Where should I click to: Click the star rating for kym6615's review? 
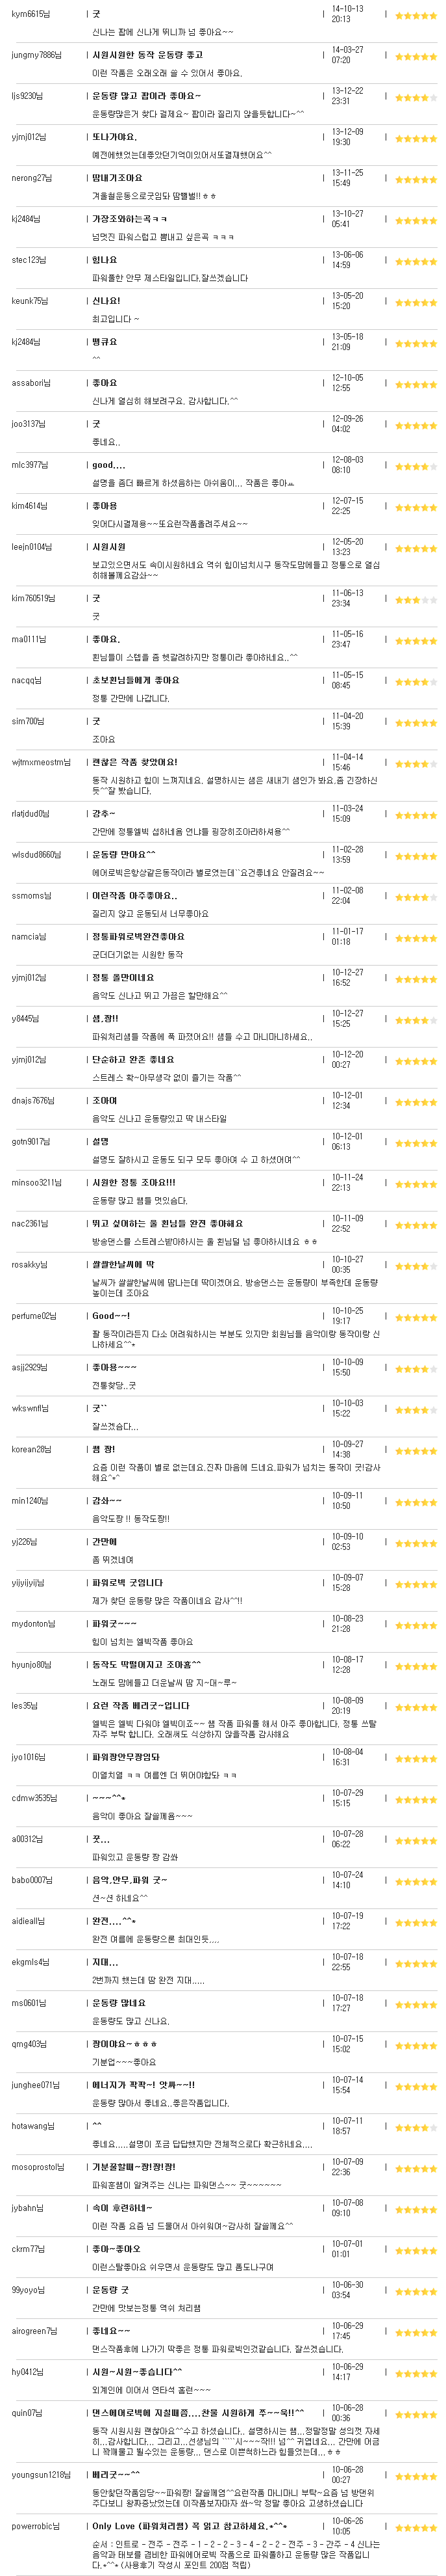click(415, 15)
